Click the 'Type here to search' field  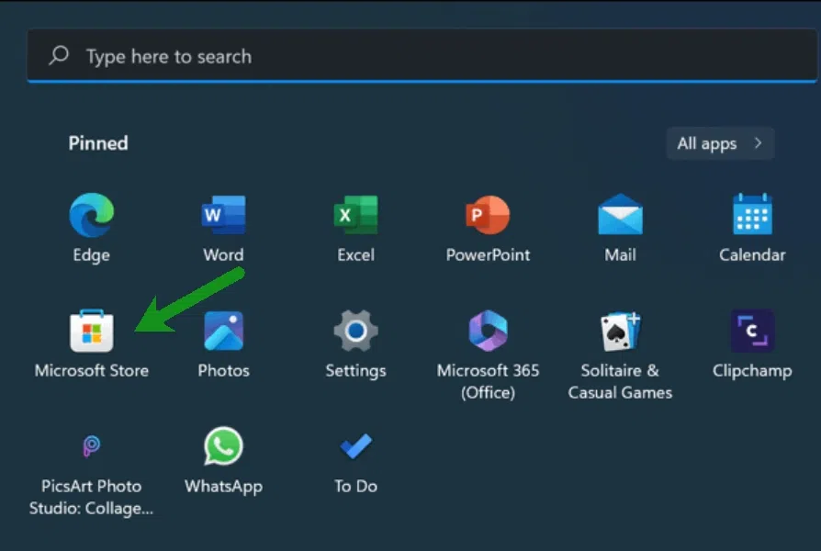tap(422, 55)
